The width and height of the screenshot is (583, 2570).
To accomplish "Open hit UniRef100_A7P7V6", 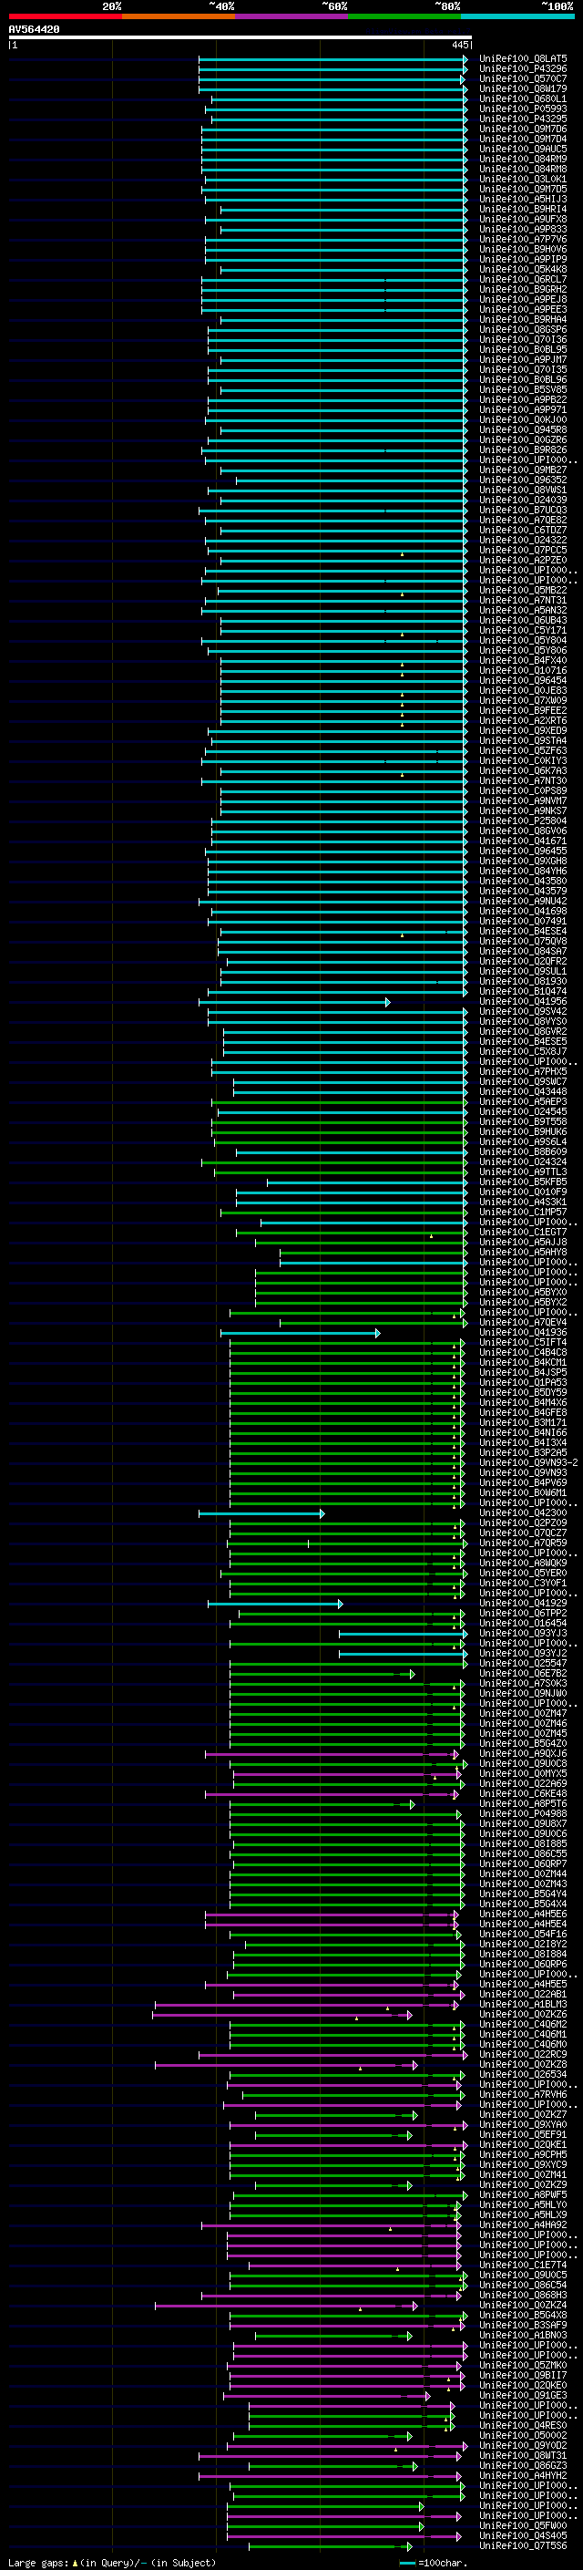I will click(523, 240).
